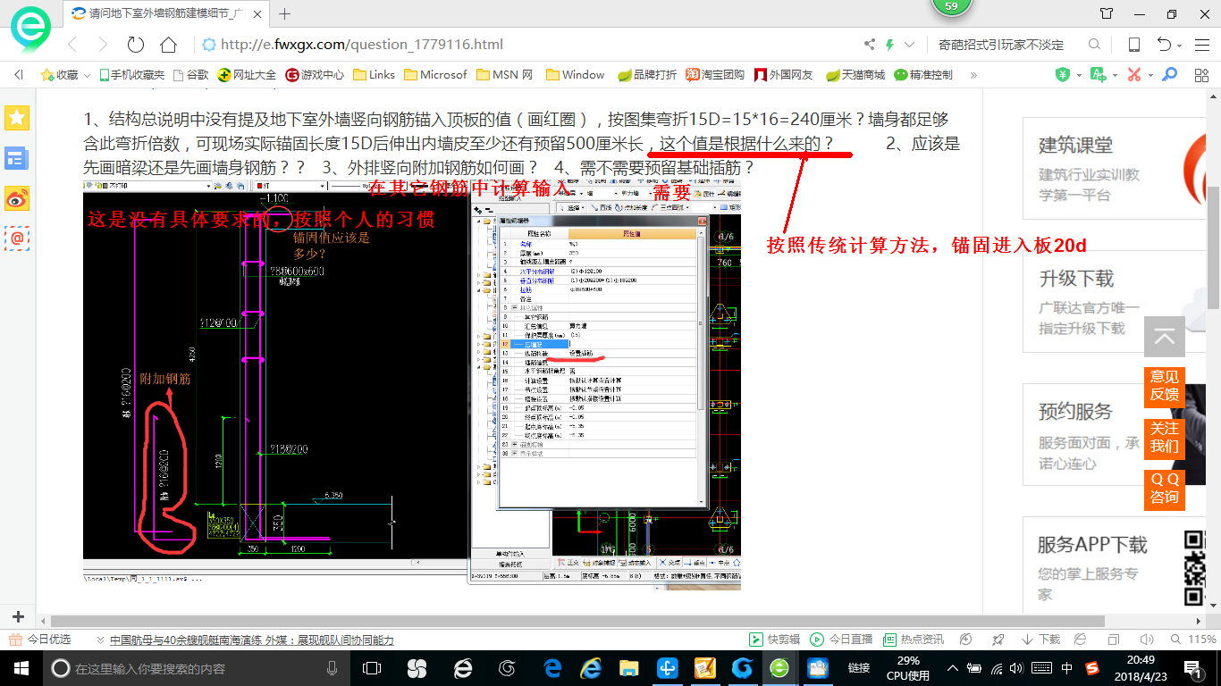
Task: Click the 快剪辑 status bar button
Action: point(774,640)
